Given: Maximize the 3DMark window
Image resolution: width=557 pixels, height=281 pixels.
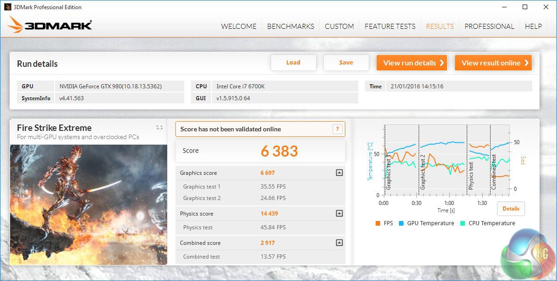Looking at the screenshot, I should click(525, 7).
